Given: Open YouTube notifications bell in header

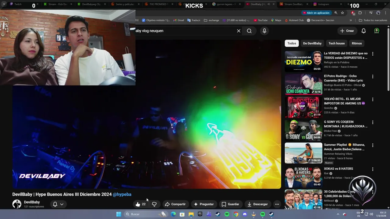Looking at the screenshot, I should coord(363,31).
